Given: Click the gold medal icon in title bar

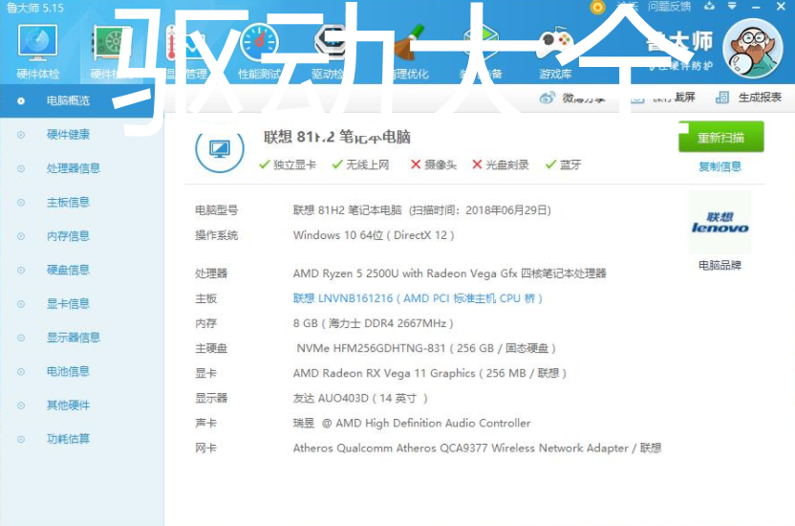Looking at the screenshot, I should coord(598,7).
